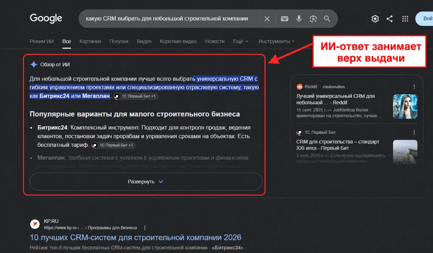Click the Обзор от ИИ label

pos(55,65)
